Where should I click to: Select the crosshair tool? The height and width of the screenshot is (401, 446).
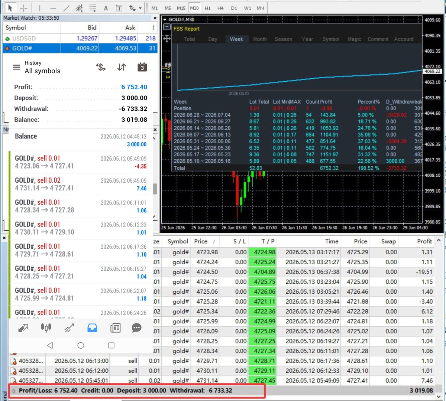[x=24, y=8]
